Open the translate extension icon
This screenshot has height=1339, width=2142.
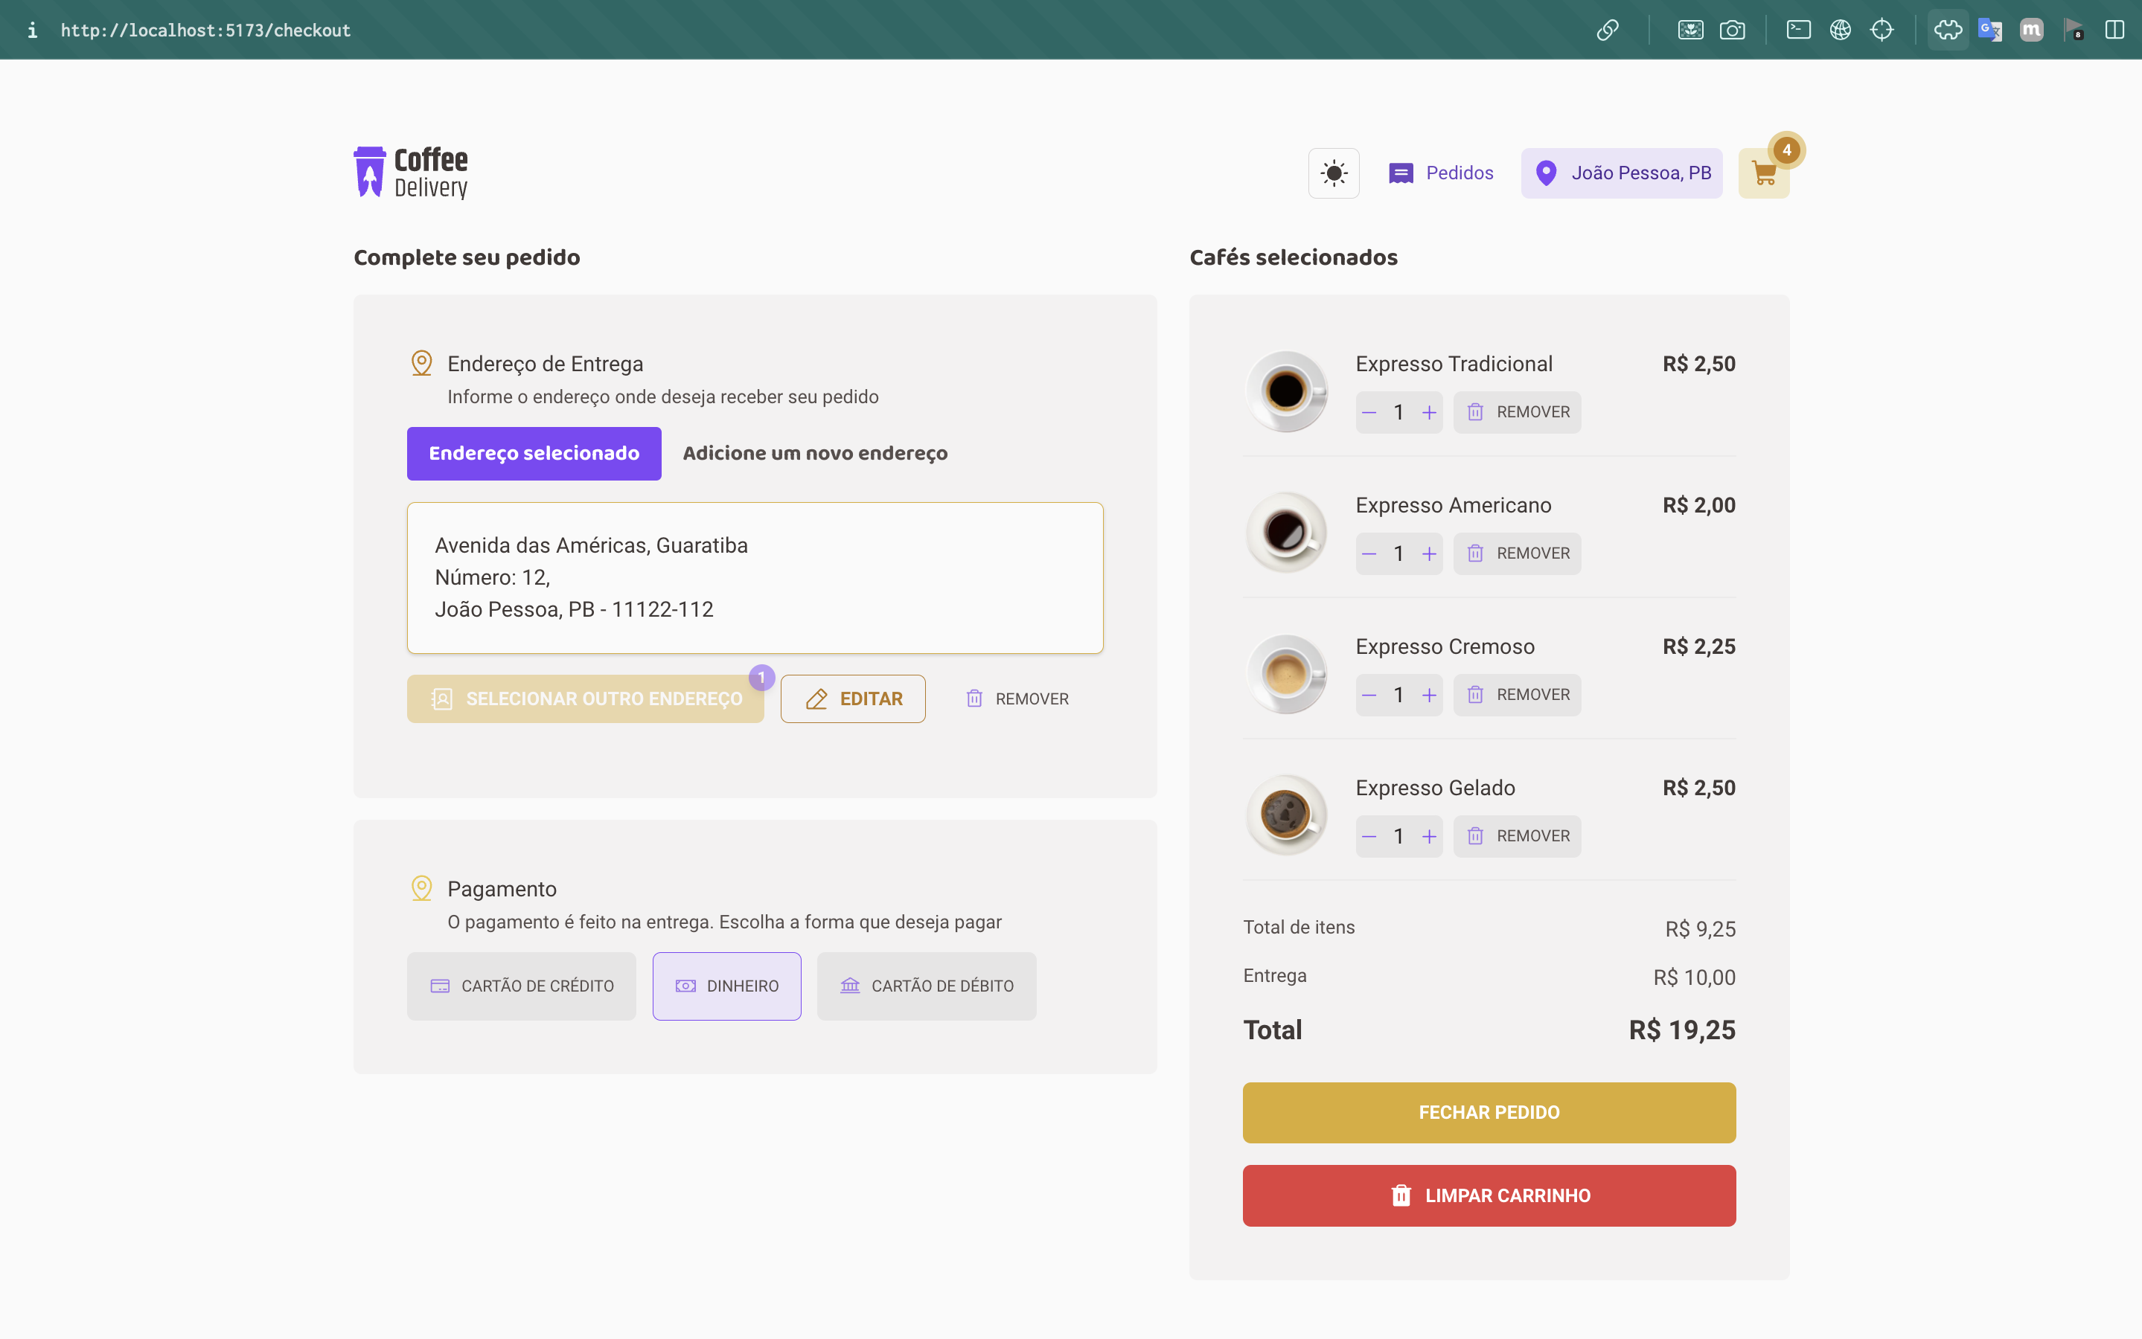[1989, 30]
